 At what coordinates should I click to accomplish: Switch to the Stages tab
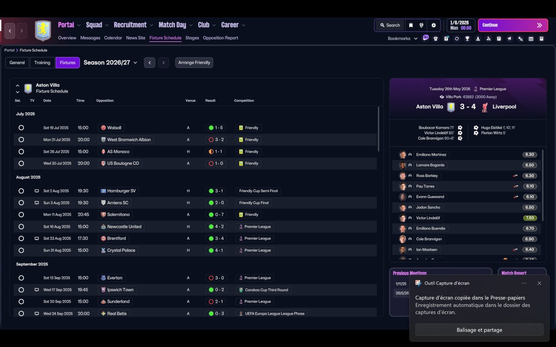192,38
